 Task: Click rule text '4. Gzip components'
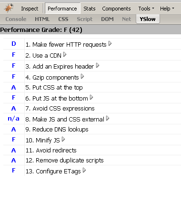tap(52, 78)
